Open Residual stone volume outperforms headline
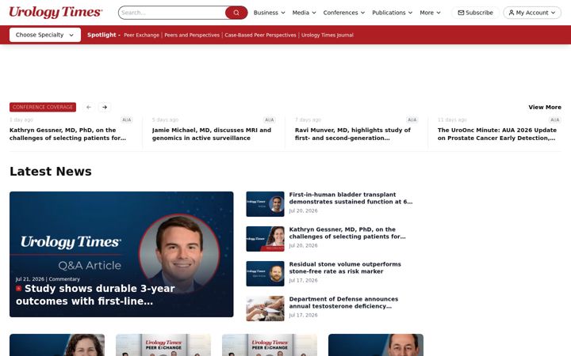Viewport: 571px width, 356px height. point(345,267)
